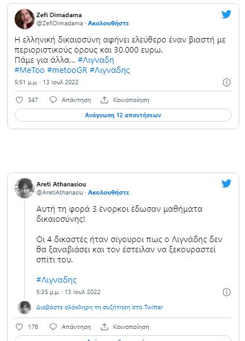Viewport: 245px width, 341px height.
Task: Click the share icon on Areti's tweet
Action: [104, 327]
